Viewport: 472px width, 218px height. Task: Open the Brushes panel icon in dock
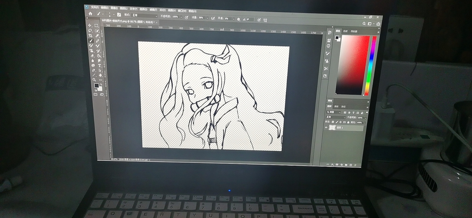coord(328,53)
